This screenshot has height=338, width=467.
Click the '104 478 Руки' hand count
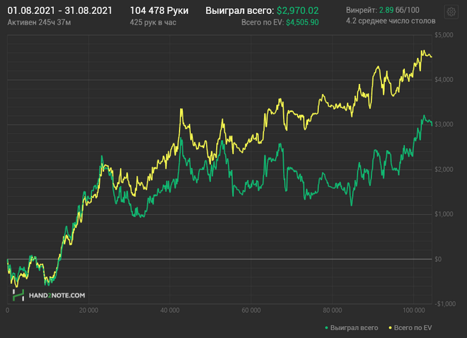coord(159,11)
